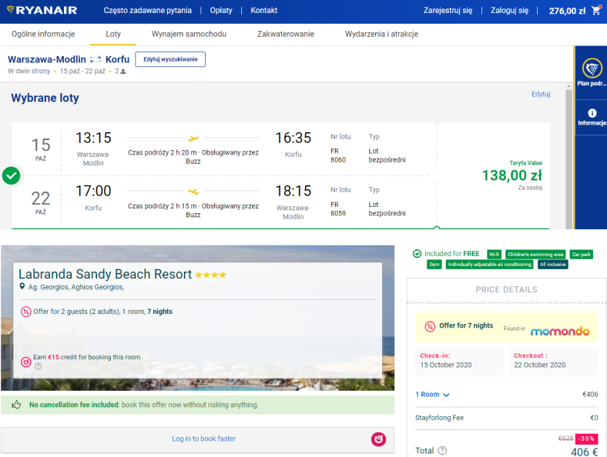This screenshot has height=457, width=607.
Task: Click Zaloguj się link
Action: [x=509, y=11]
